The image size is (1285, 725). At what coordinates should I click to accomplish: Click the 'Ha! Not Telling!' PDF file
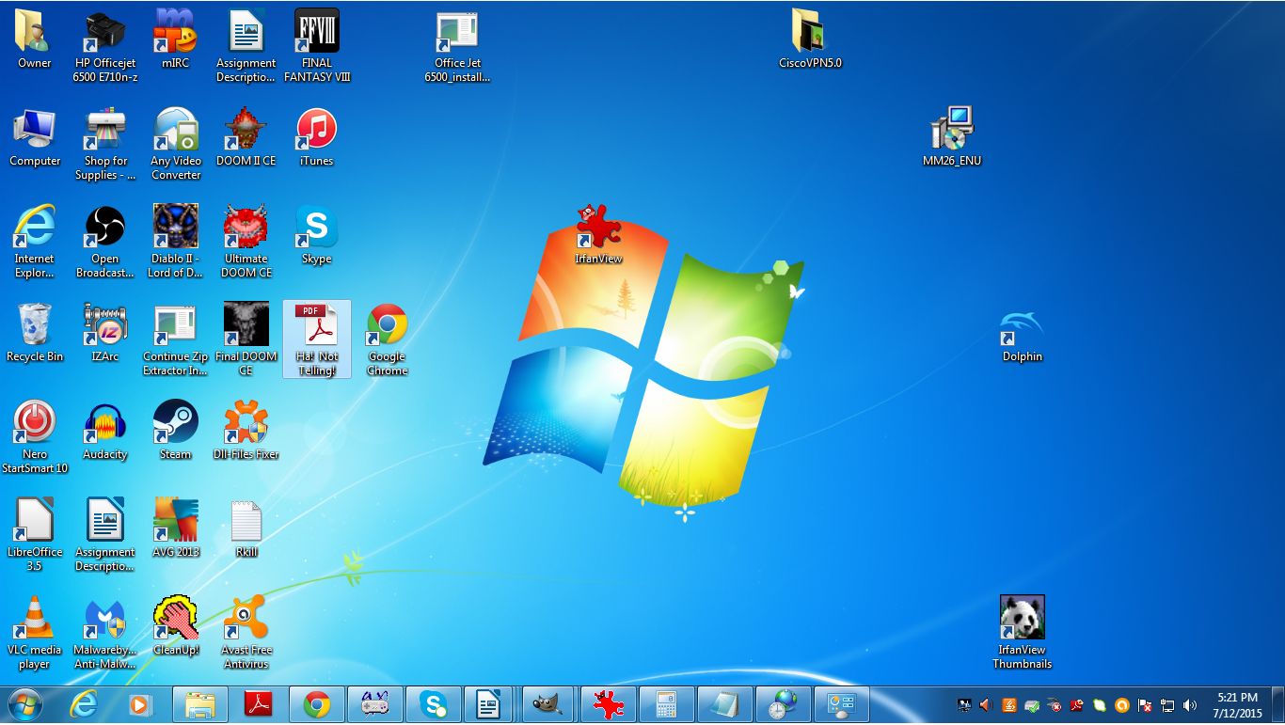(x=317, y=339)
